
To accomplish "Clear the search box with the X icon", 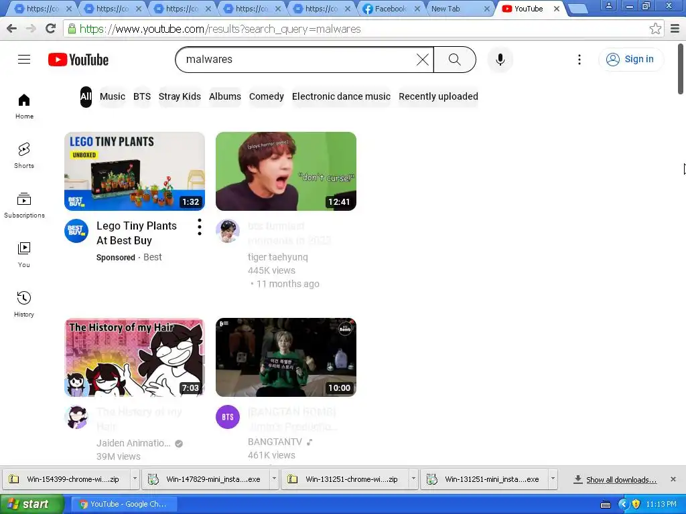I will (422, 60).
